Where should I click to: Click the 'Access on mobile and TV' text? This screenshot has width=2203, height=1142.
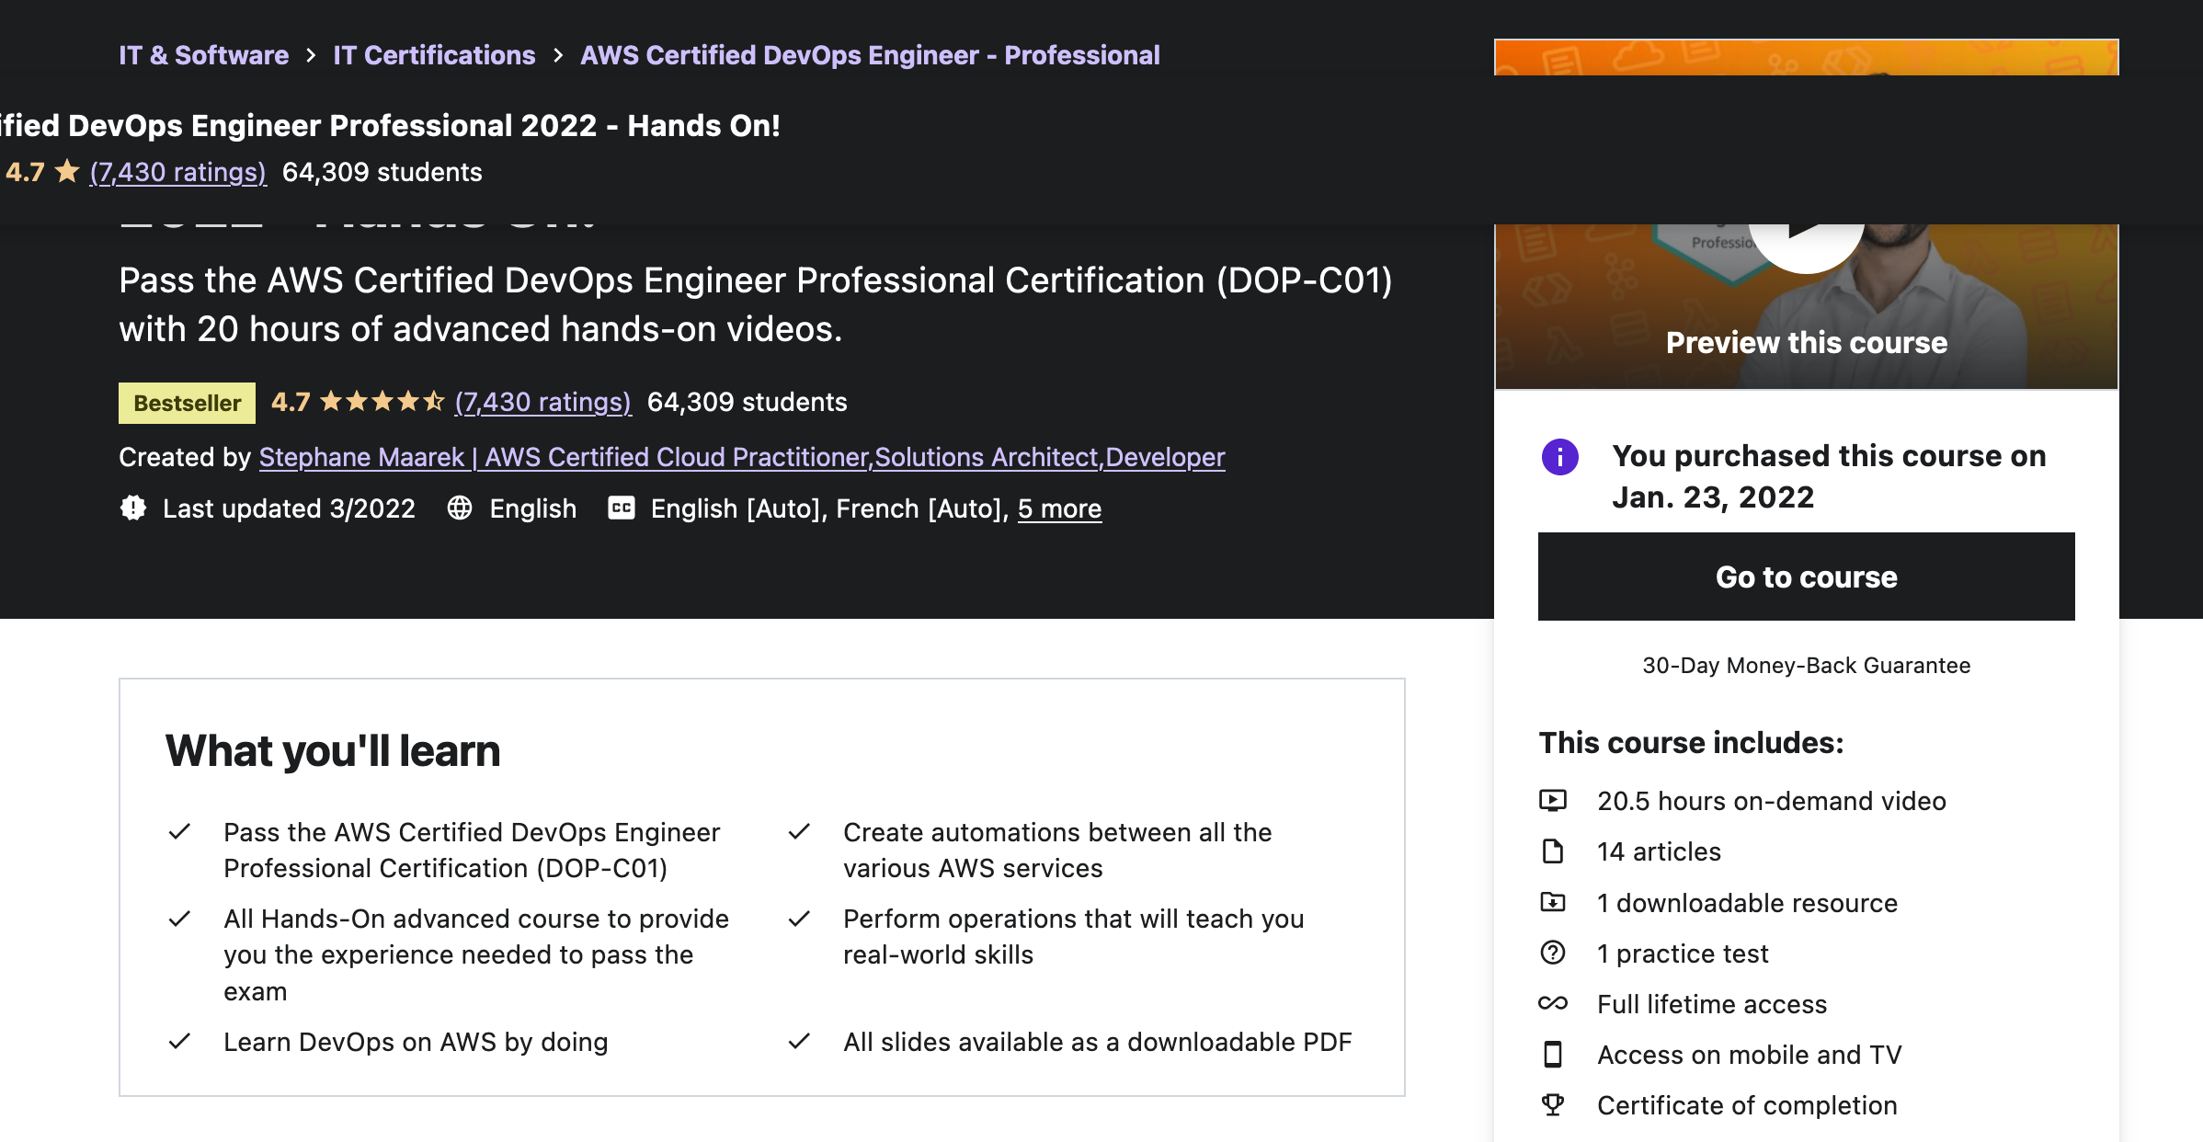tap(1750, 1055)
